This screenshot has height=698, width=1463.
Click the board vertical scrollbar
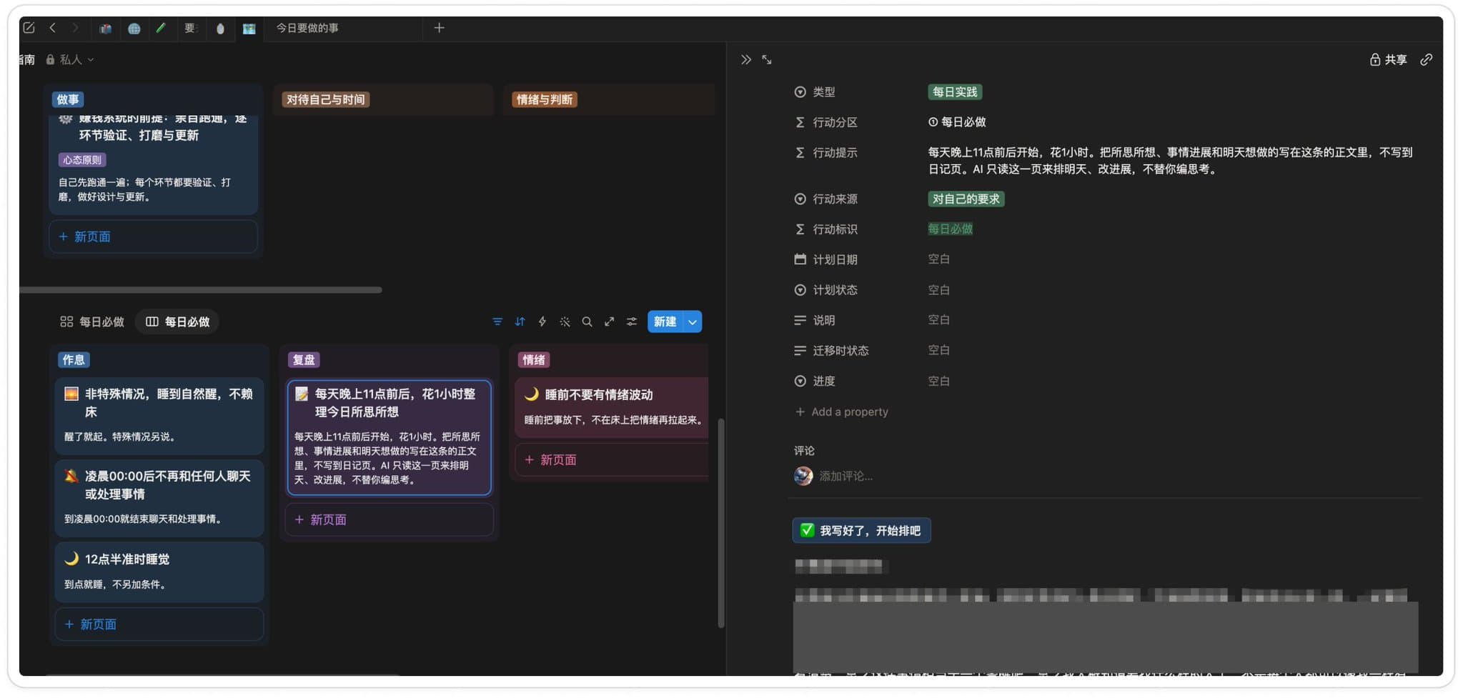coord(720,523)
